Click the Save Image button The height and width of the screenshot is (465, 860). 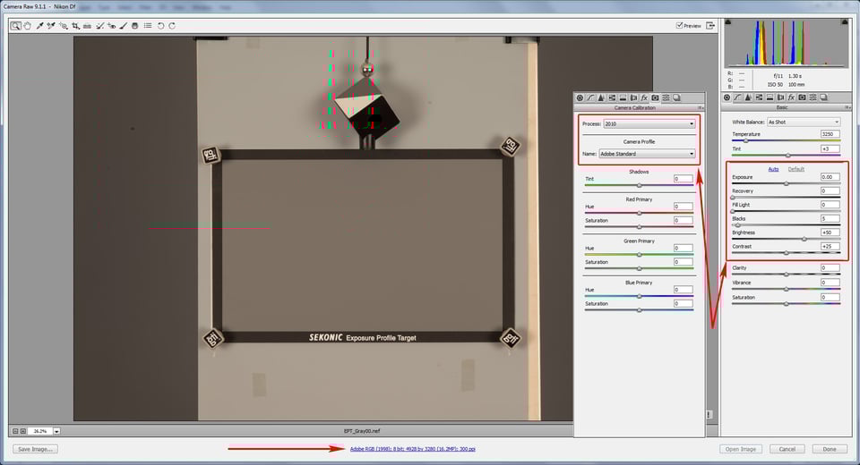tap(35, 449)
